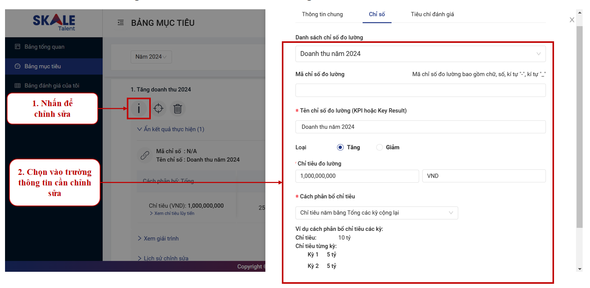Screen dimensions: 590x288
Task: Open Bảng tổng quan in sidebar
Action: 44,47
